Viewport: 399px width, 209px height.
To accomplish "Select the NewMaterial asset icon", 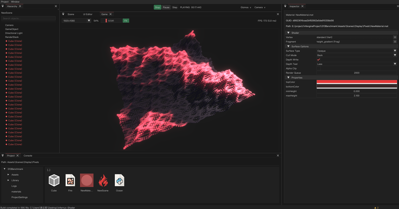I will point(87,180).
